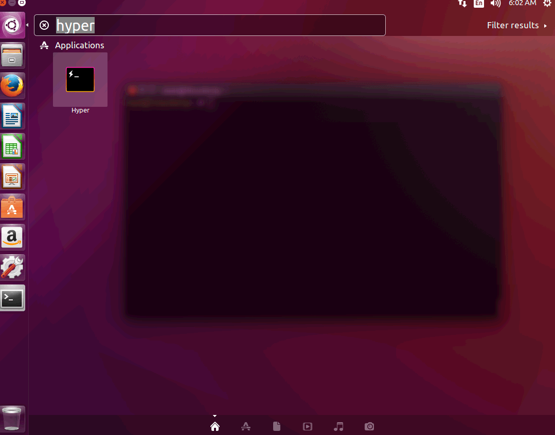Open the system power gear menu

[547, 4]
